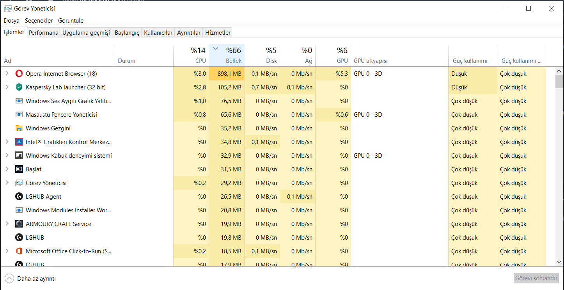This screenshot has width=564, height=290.
Task: Click the scrollbar down arrow of the process list
Action: [559, 262]
